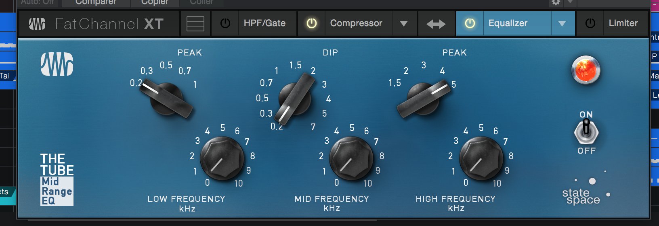Open the Equalizer model dropdown arrow
Screen dimensions: 659x226
[x=562, y=24]
